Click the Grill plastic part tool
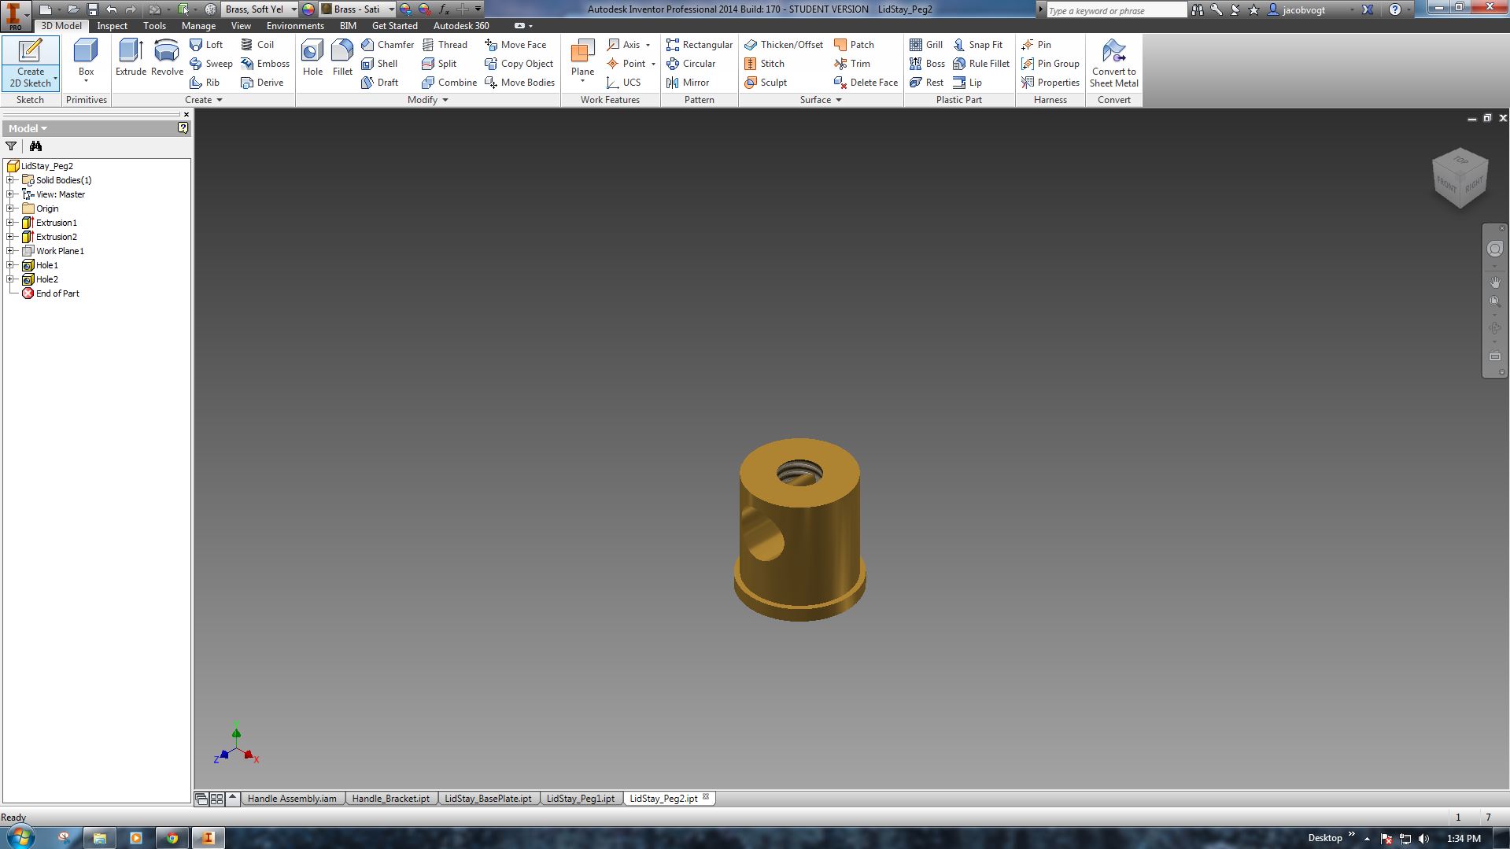This screenshot has height=849, width=1510. tap(926, 45)
